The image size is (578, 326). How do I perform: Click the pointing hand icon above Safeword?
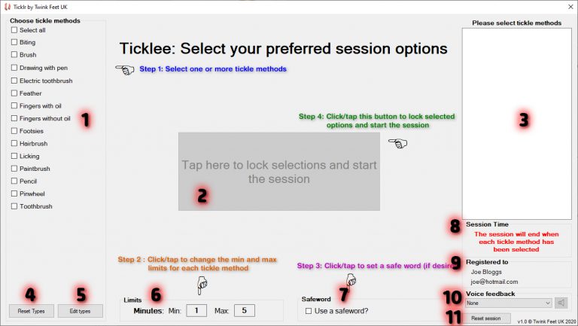tap(351, 281)
